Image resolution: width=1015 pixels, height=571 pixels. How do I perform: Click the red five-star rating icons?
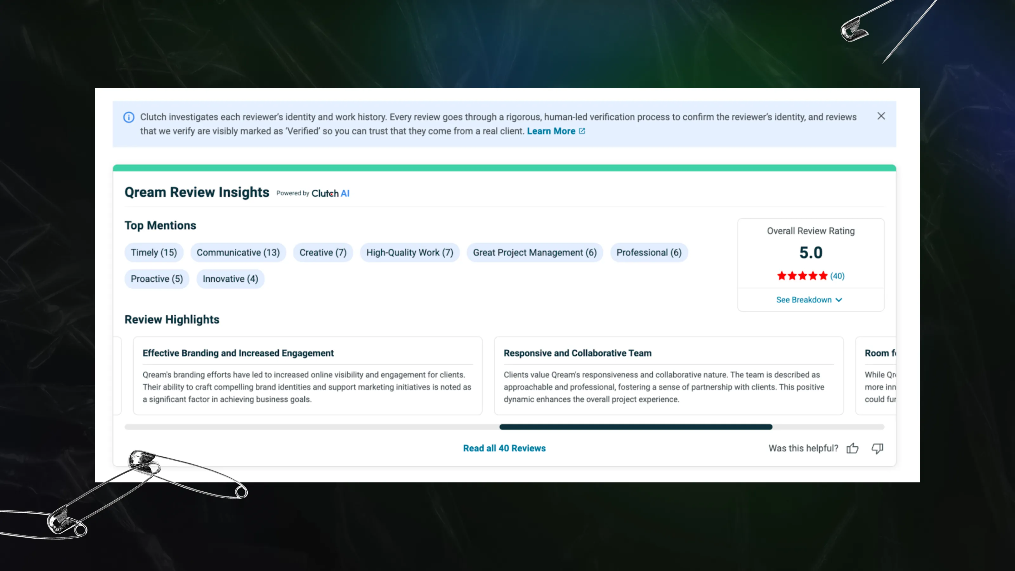802,276
